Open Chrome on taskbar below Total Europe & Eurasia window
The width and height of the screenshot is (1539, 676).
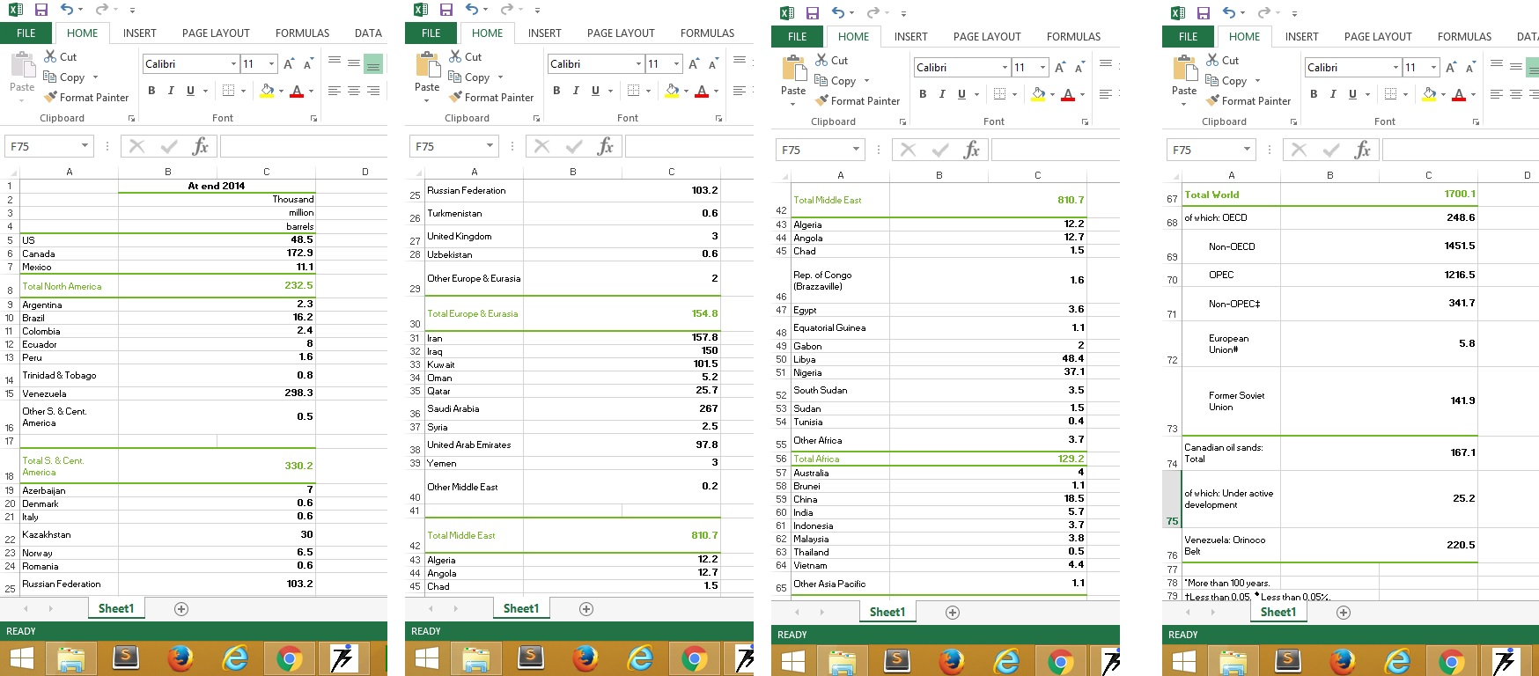(695, 658)
